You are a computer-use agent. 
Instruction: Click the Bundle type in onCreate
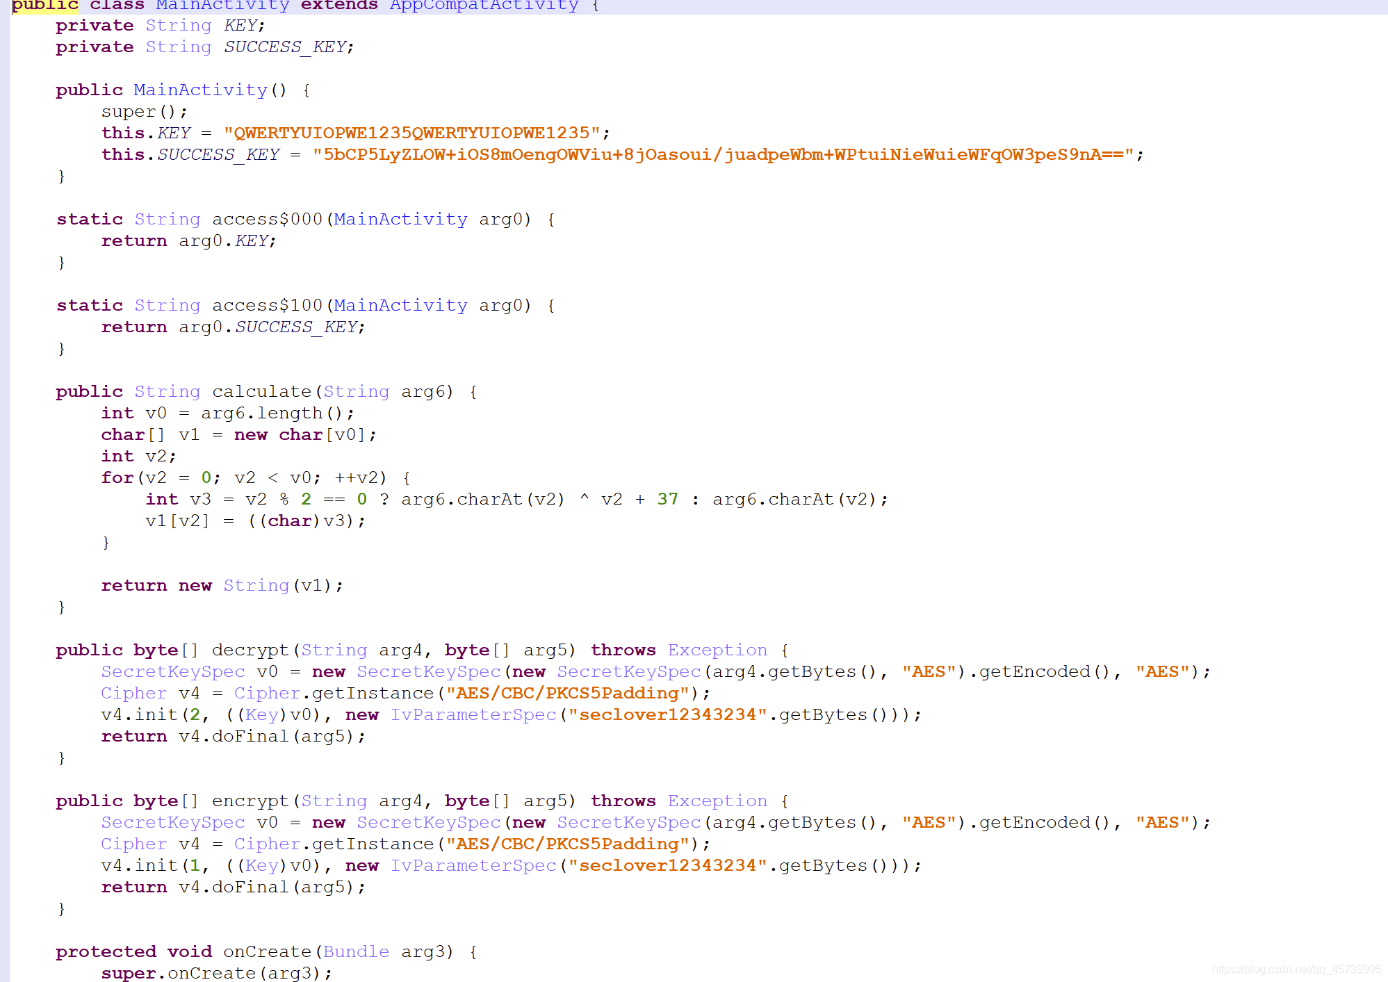point(356,951)
